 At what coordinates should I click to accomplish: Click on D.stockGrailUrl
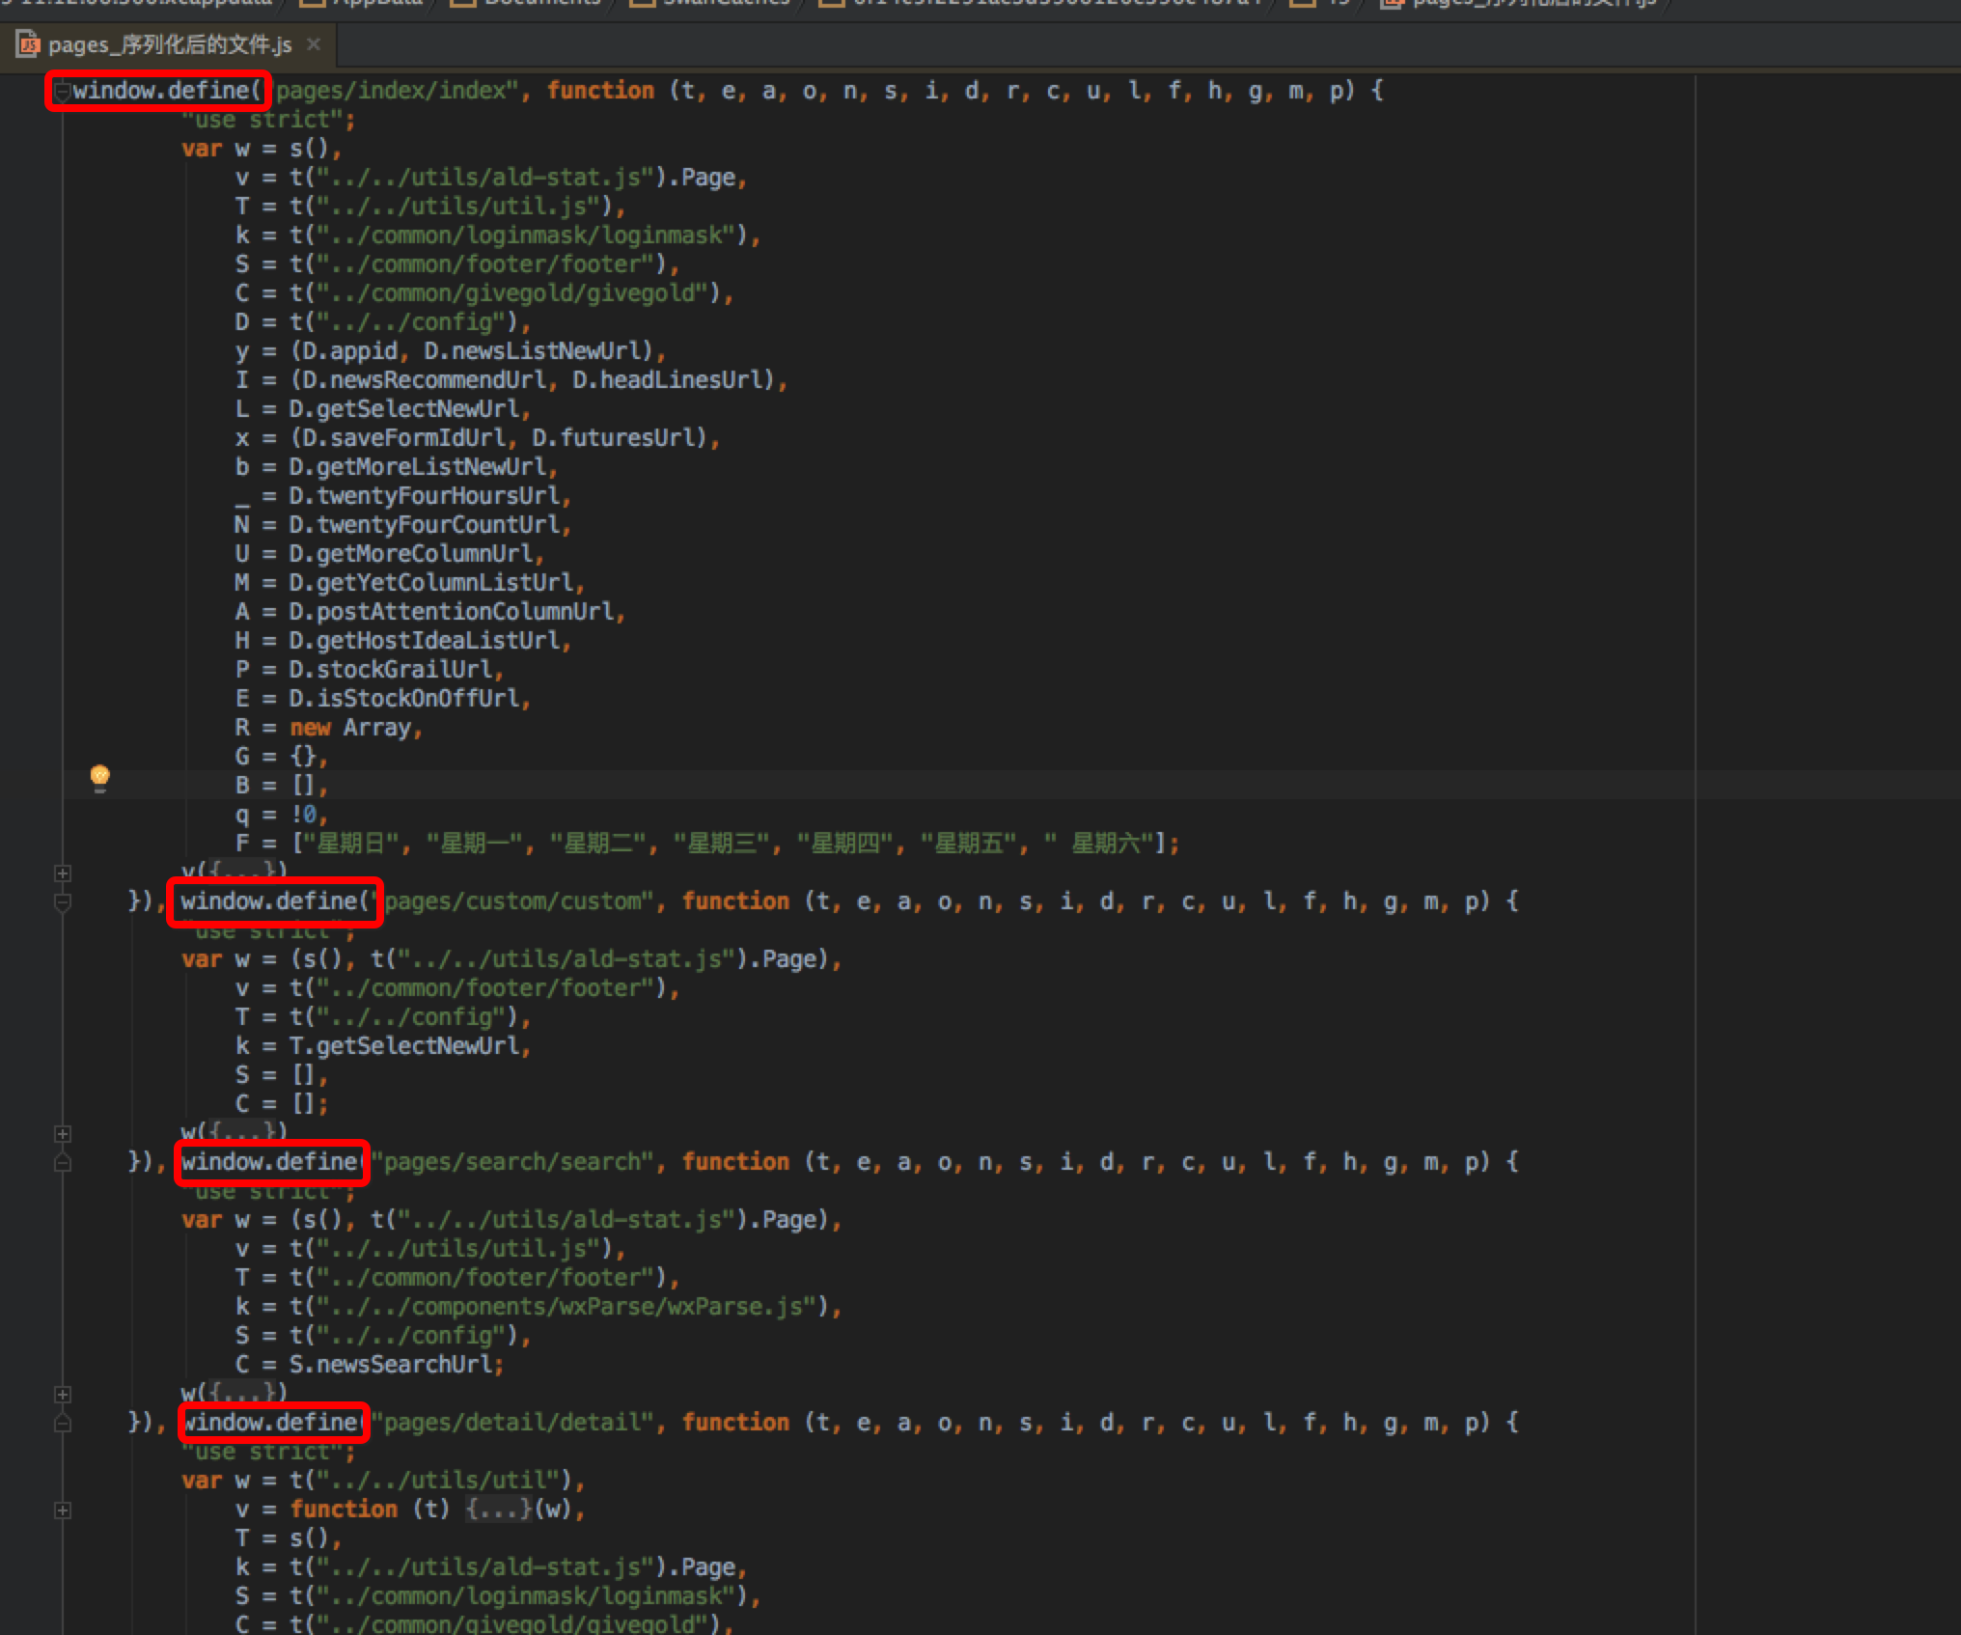coord(391,670)
